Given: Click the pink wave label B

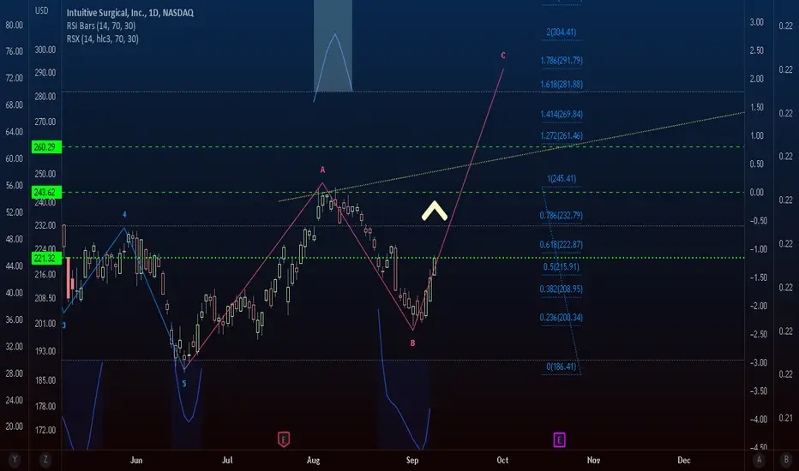Looking at the screenshot, I should coord(412,343).
